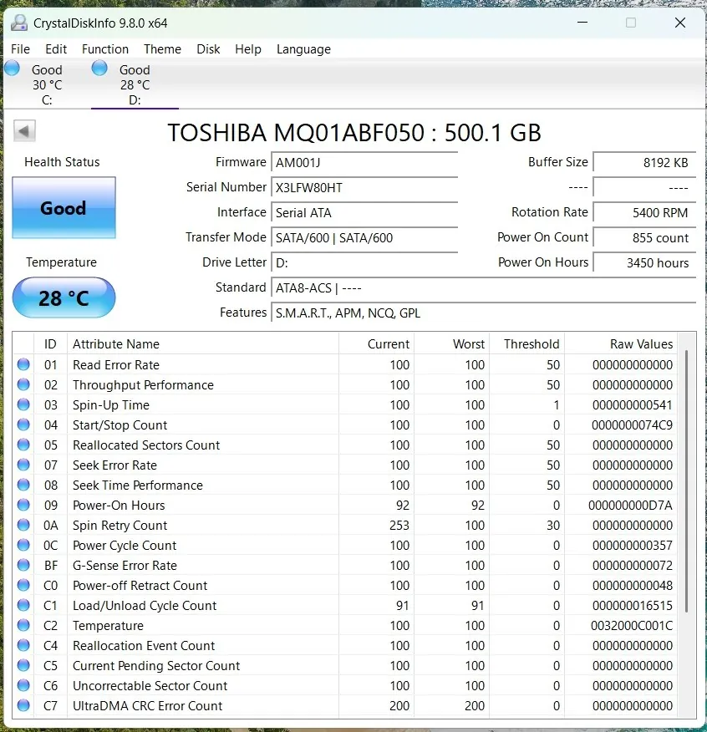Click status orb for Temperature attribute row
The width and height of the screenshot is (707, 732).
tap(23, 626)
